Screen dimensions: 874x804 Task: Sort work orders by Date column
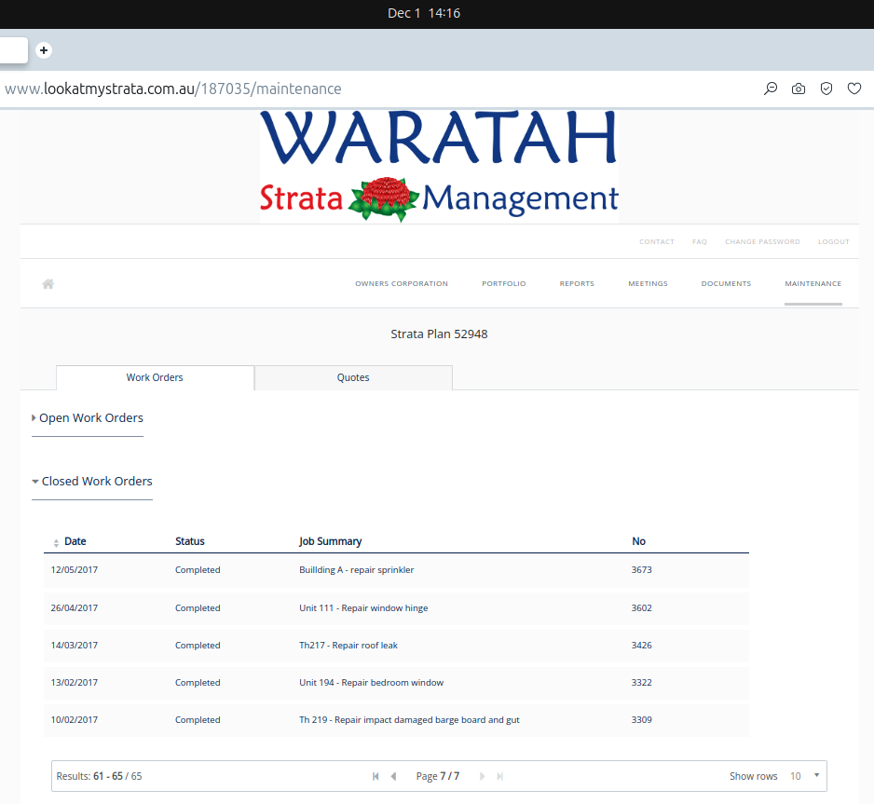coord(75,541)
